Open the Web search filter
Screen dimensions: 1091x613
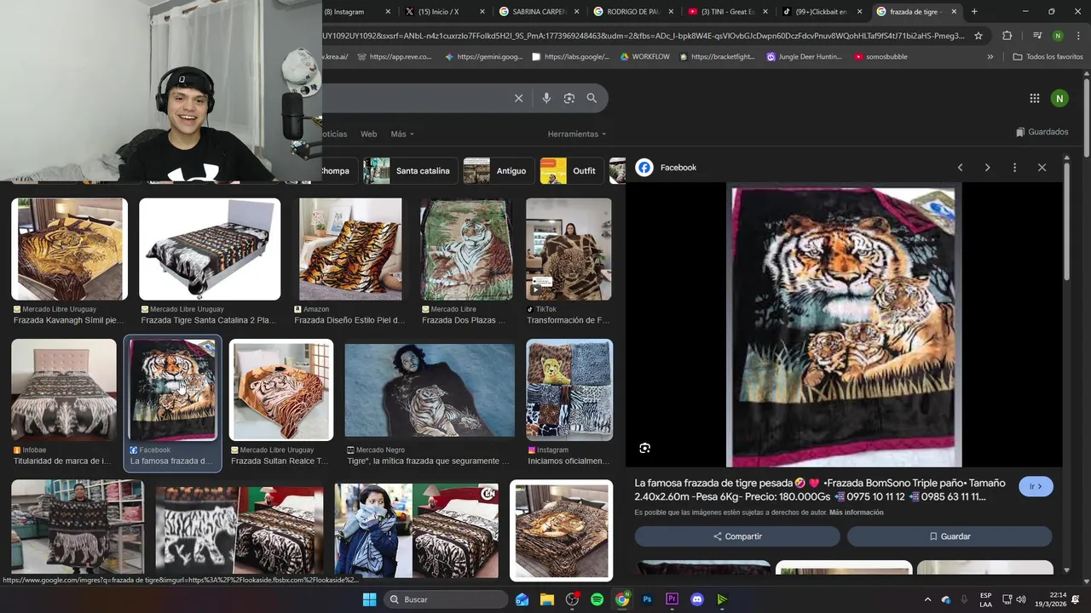coord(368,134)
